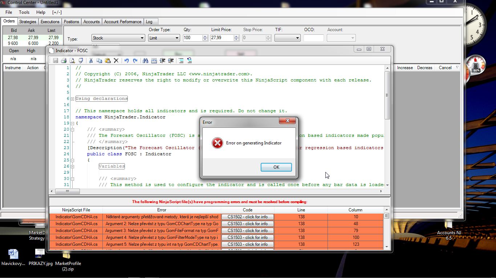Viewport: 496px width, 278px height.
Task: Click the Copy icon in the editor toolbar
Action: point(99,60)
